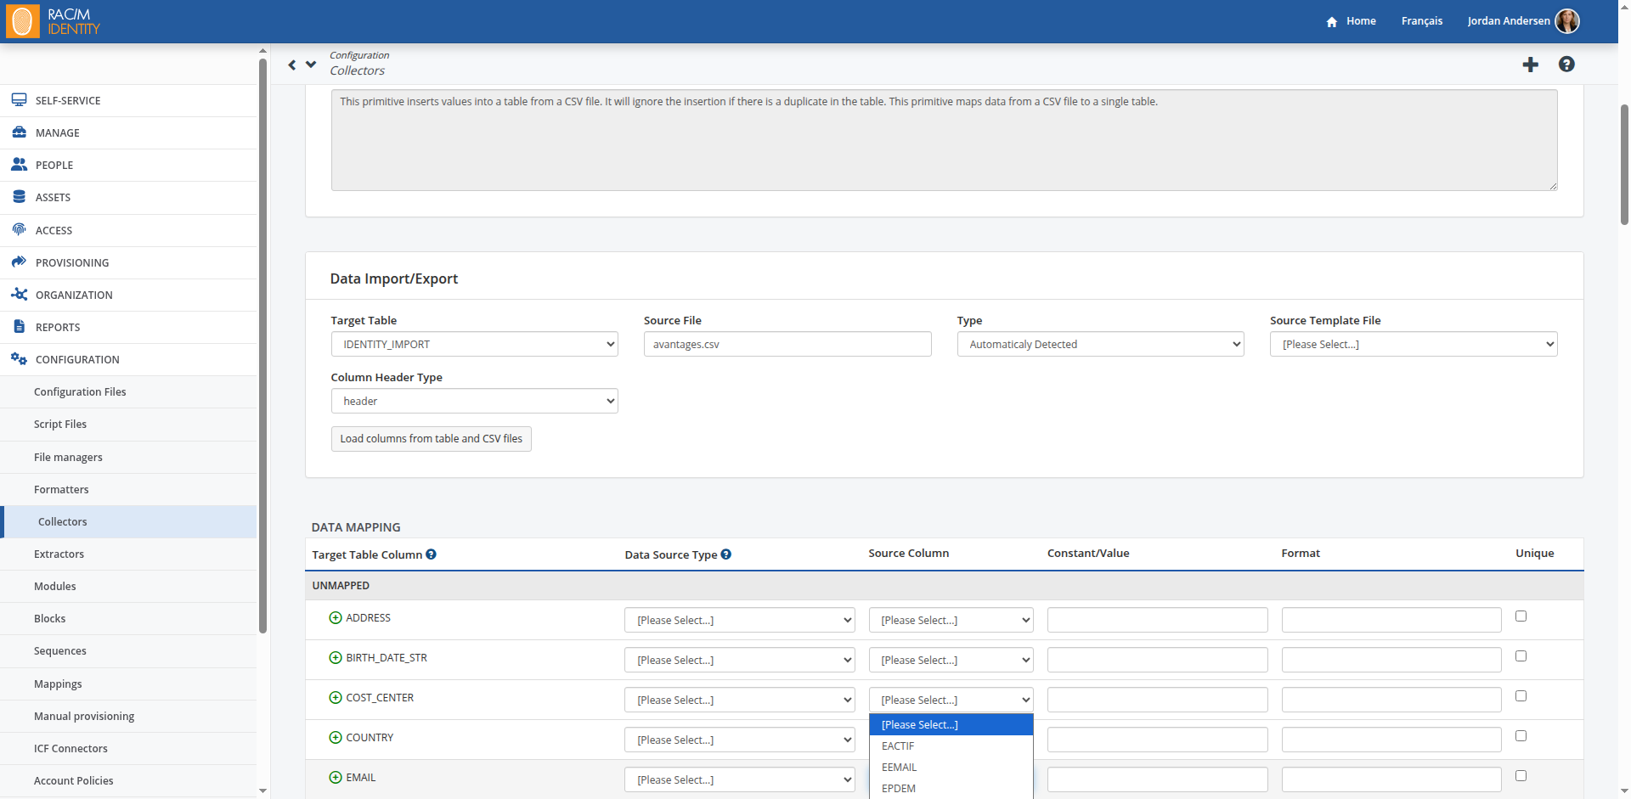This screenshot has width=1631, height=799.
Task: Open Script Files in the sidebar
Action: [128, 425]
